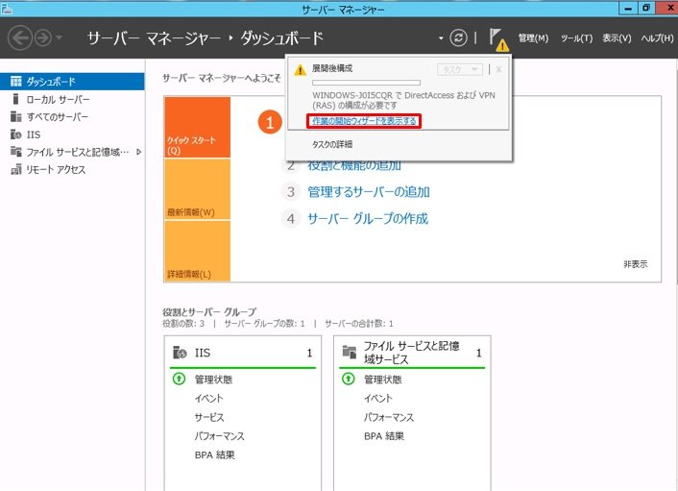
Task: Click 非表示 to hide welcome panel
Action: [x=635, y=264]
